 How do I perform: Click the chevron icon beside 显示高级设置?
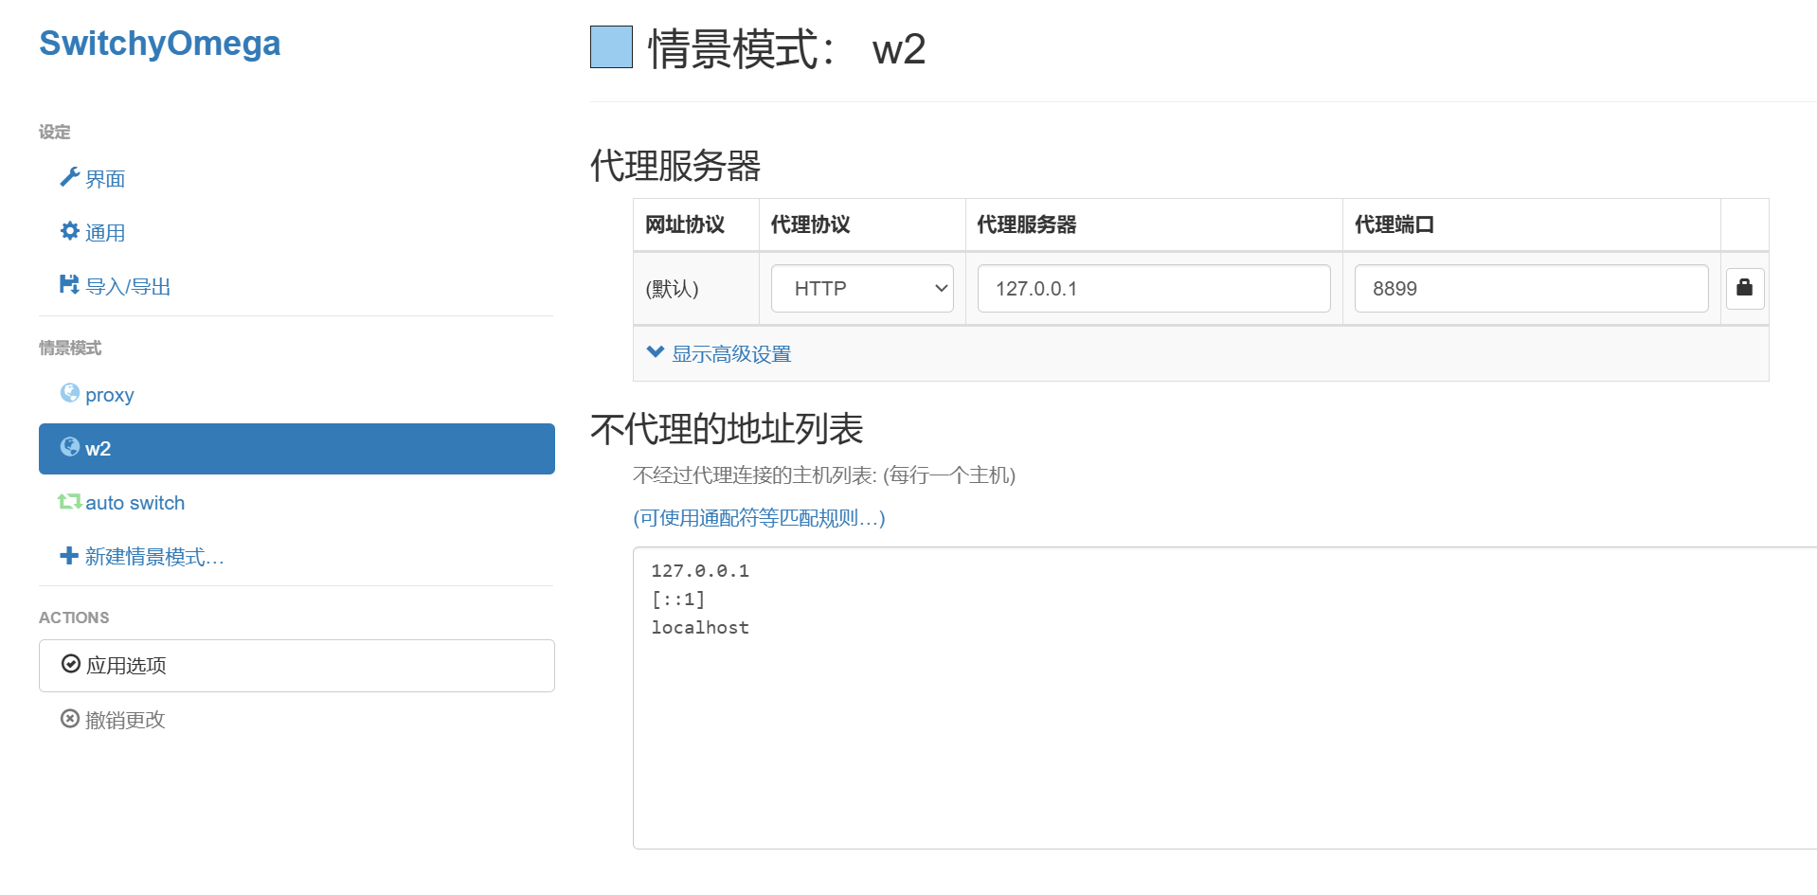[x=655, y=352]
